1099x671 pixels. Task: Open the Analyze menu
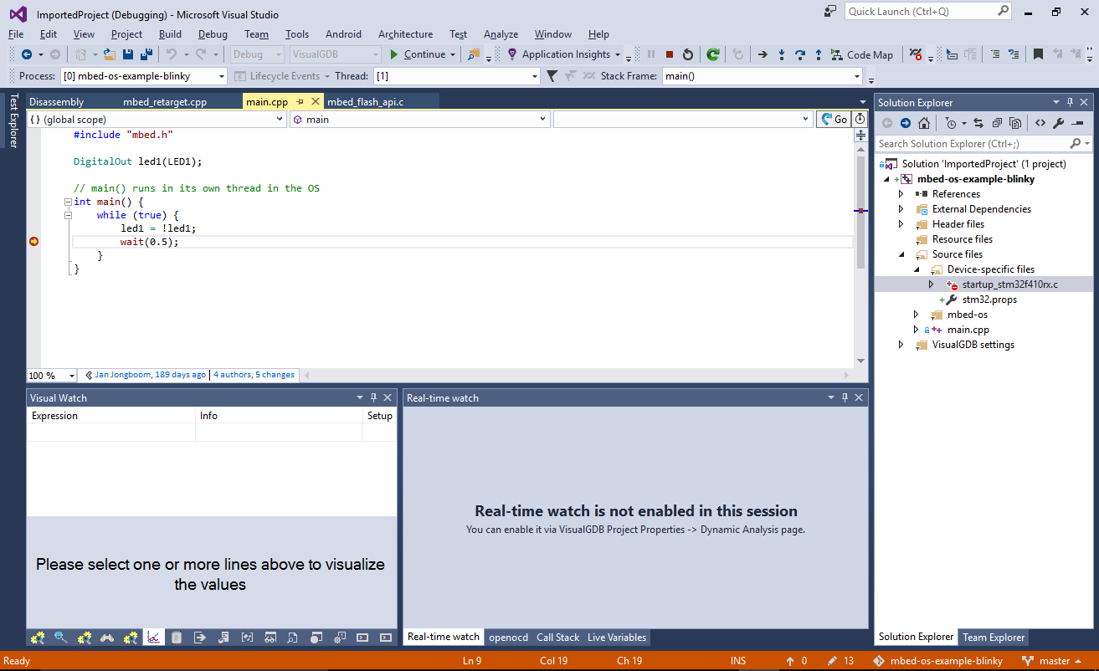pyautogui.click(x=501, y=34)
